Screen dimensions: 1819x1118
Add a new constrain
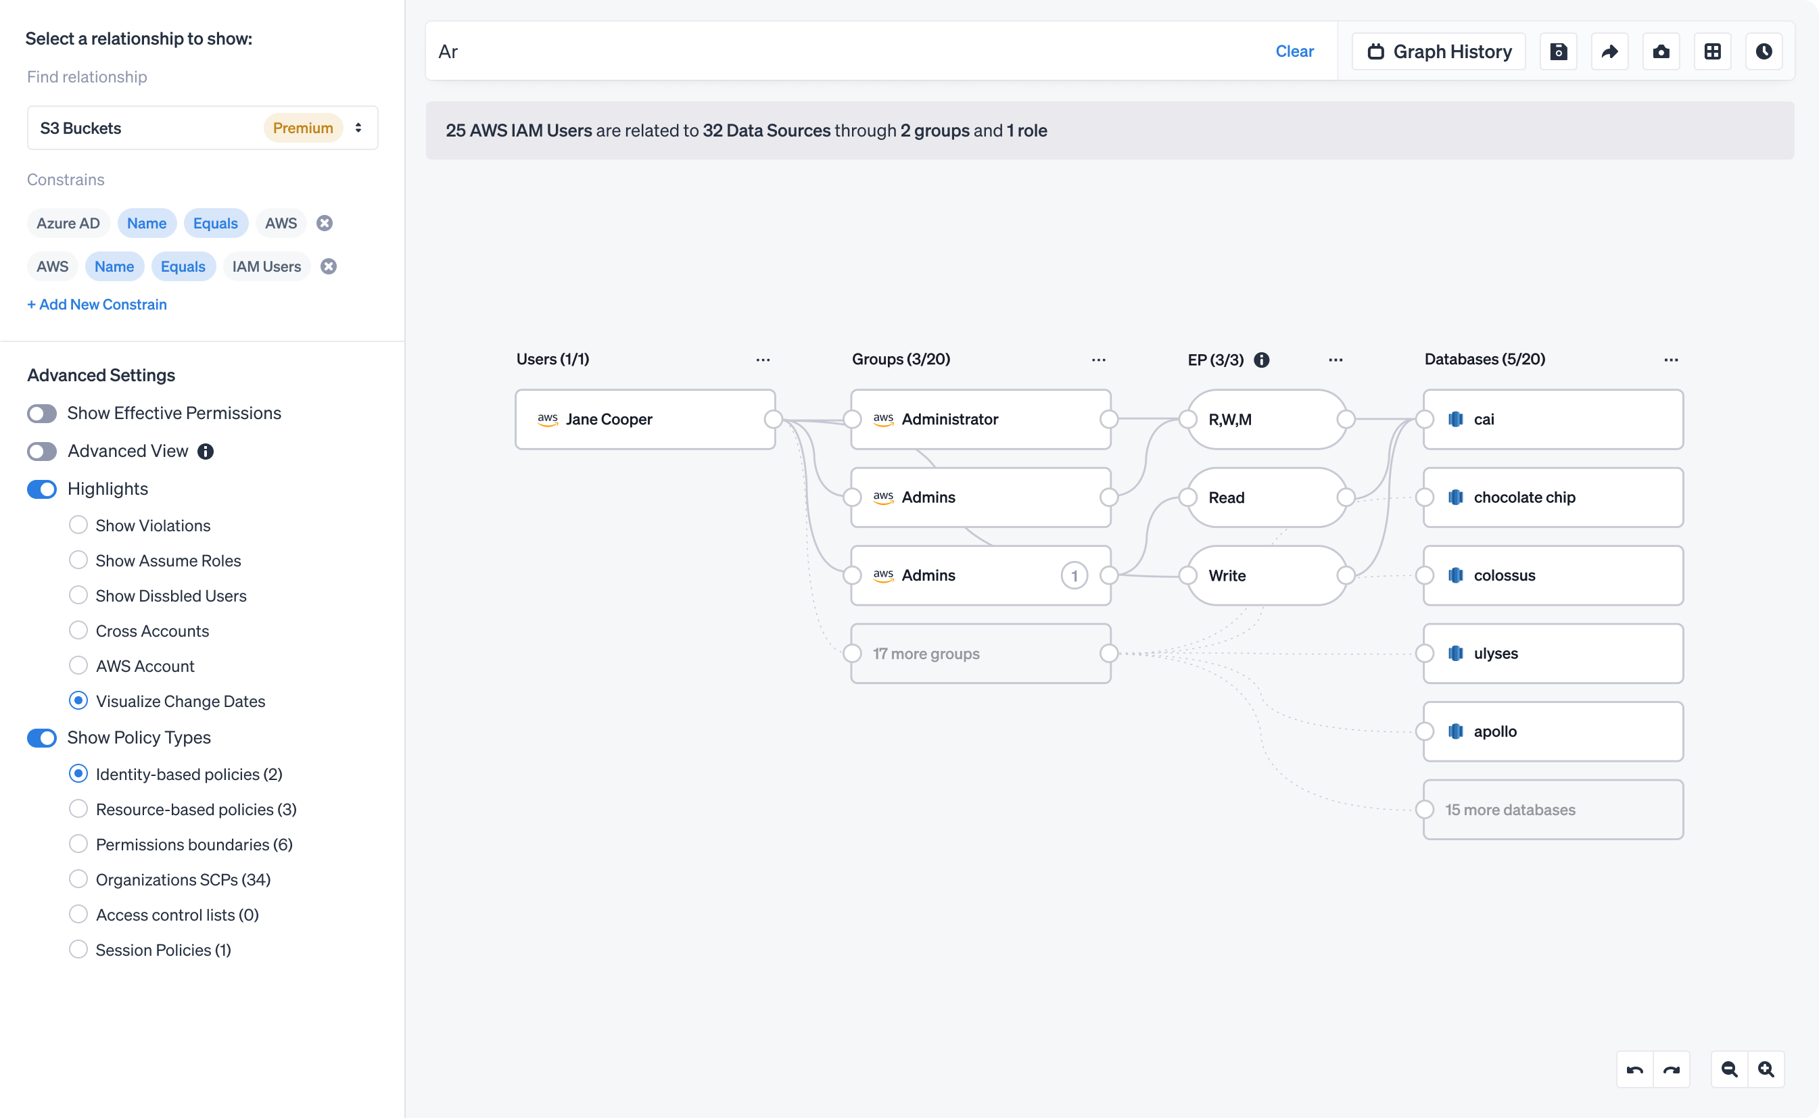click(x=97, y=305)
